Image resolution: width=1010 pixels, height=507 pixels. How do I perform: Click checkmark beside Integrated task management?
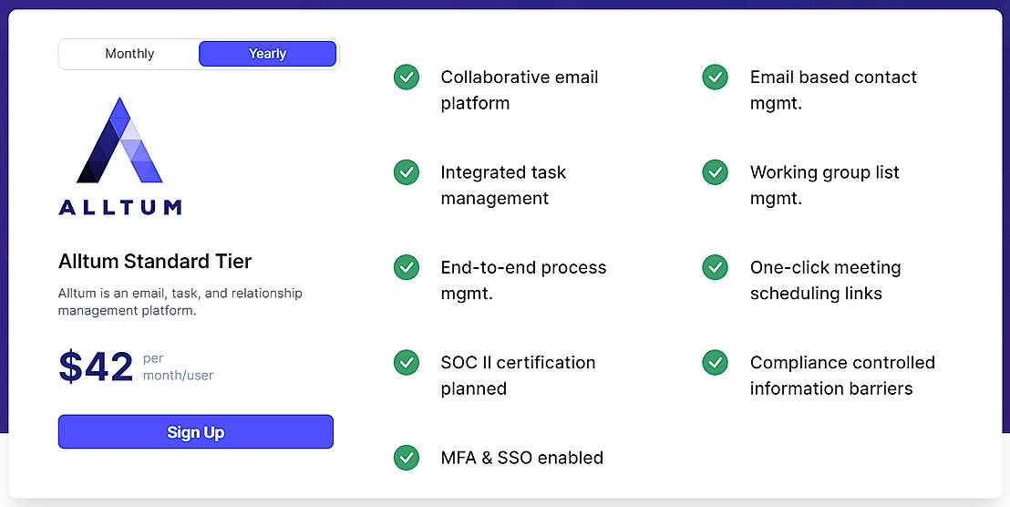pyautogui.click(x=407, y=172)
